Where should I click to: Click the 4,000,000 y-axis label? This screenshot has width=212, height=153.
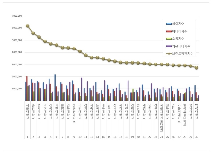pos(17,52)
